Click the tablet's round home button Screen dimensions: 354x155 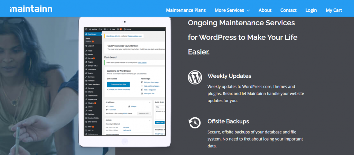124,142
